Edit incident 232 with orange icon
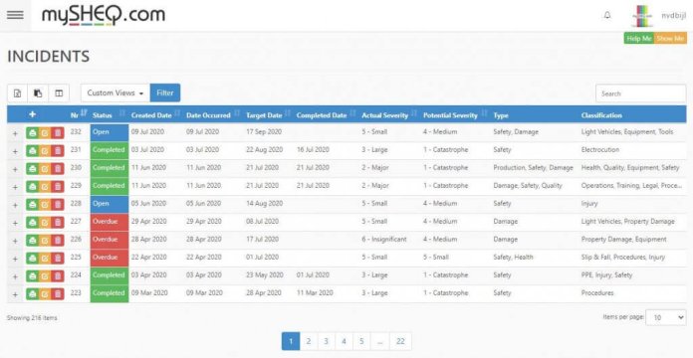Viewport: 693px width, 358px height. click(45, 133)
